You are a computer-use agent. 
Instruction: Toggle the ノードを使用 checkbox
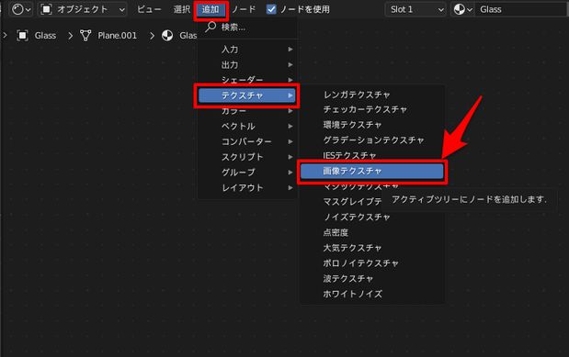point(271,9)
